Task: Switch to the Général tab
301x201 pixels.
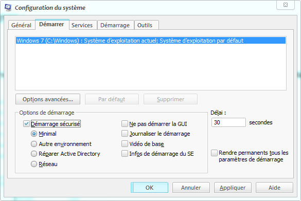Action: pyautogui.click(x=21, y=25)
